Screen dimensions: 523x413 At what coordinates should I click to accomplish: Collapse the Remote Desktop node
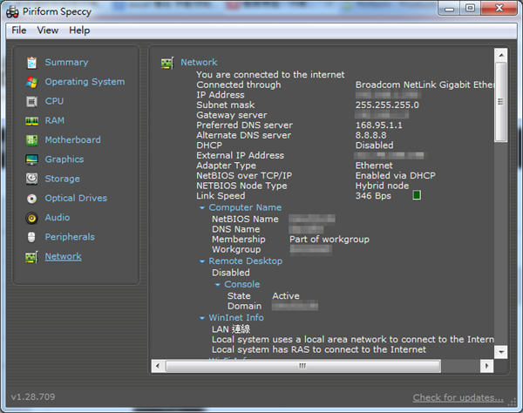tap(202, 261)
